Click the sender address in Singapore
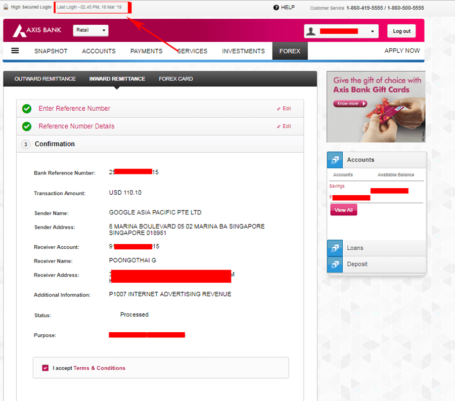Screen dimensions: 455x401 point(187,230)
